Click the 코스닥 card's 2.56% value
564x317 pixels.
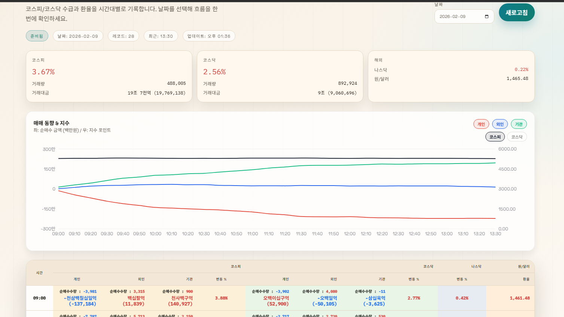tap(214, 72)
